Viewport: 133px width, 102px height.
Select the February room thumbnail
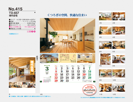pyautogui.click(x=119, y=16)
